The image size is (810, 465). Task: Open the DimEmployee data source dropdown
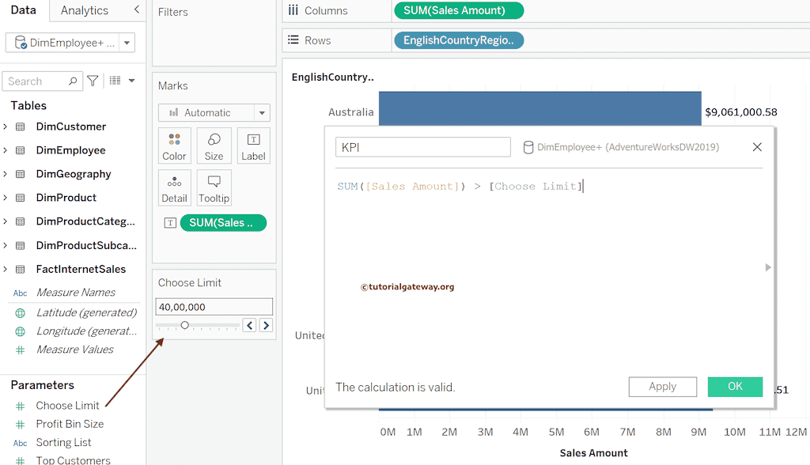click(127, 43)
